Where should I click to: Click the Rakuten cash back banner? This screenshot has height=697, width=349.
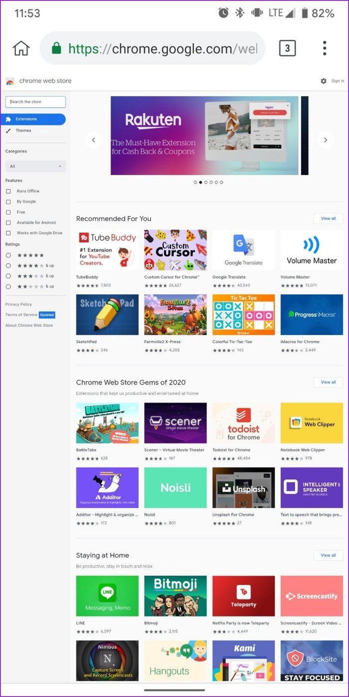[x=204, y=136]
